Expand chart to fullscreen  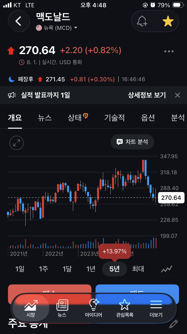click(16, 143)
